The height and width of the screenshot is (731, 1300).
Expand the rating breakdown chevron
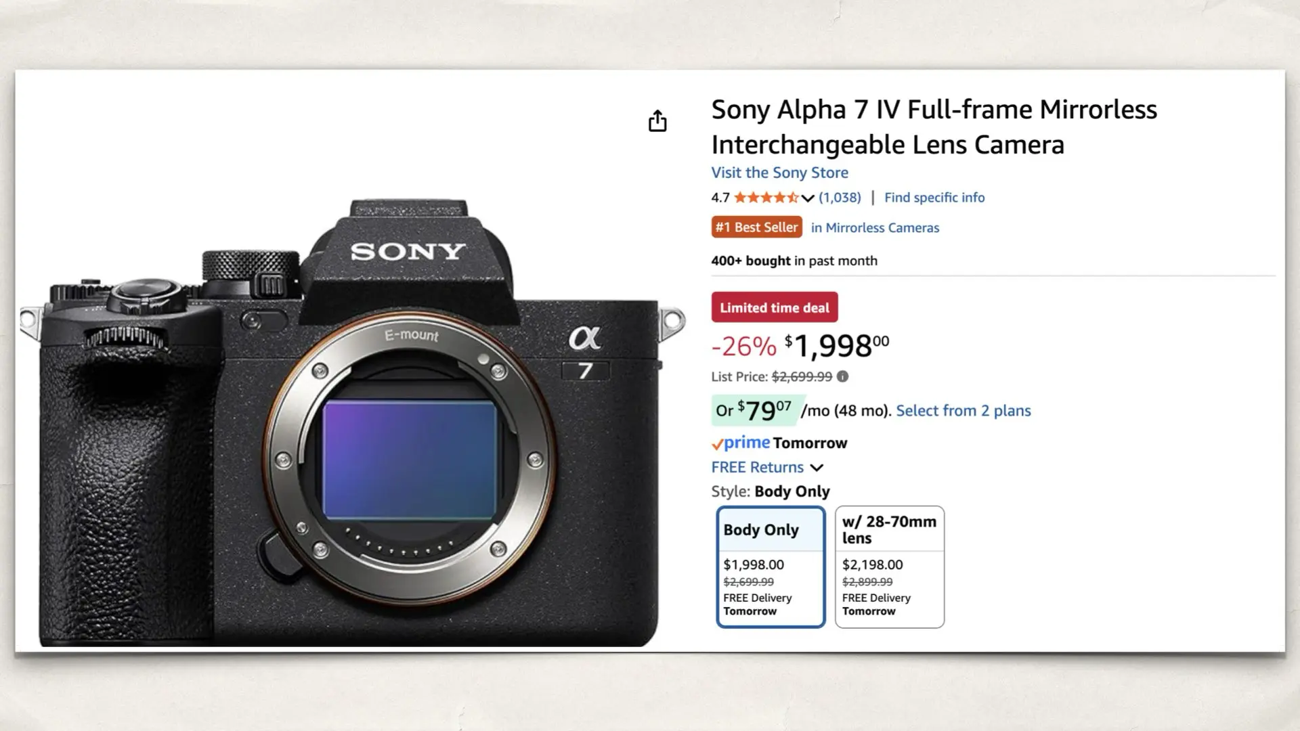[808, 198]
